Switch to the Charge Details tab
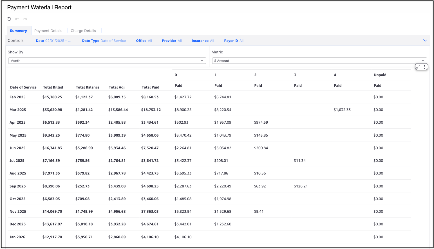Image resolution: width=434 pixels, height=249 pixels. click(x=83, y=31)
